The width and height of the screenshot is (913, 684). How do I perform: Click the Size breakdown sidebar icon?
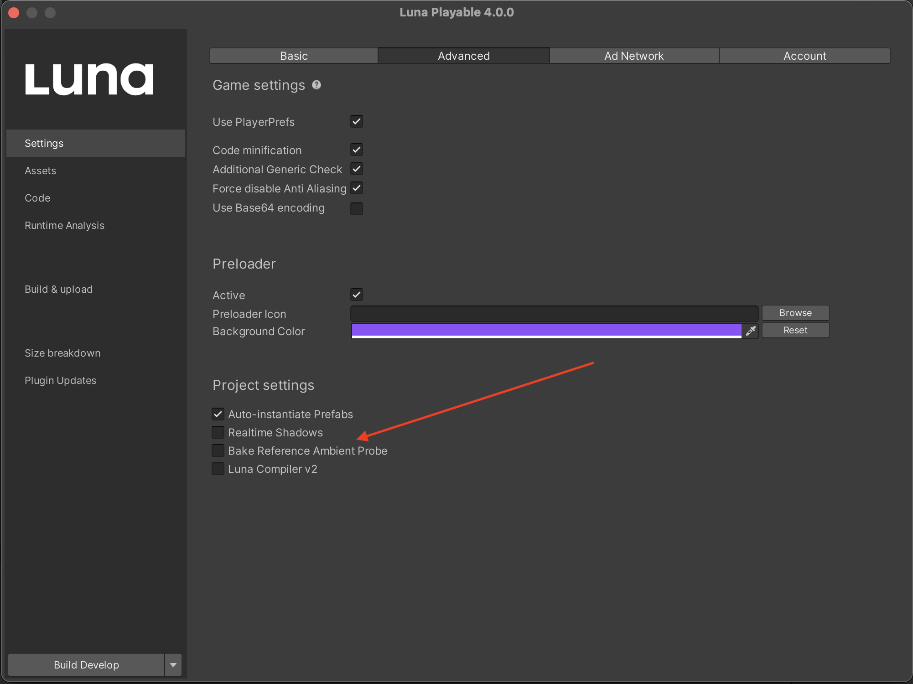pos(63,352)
